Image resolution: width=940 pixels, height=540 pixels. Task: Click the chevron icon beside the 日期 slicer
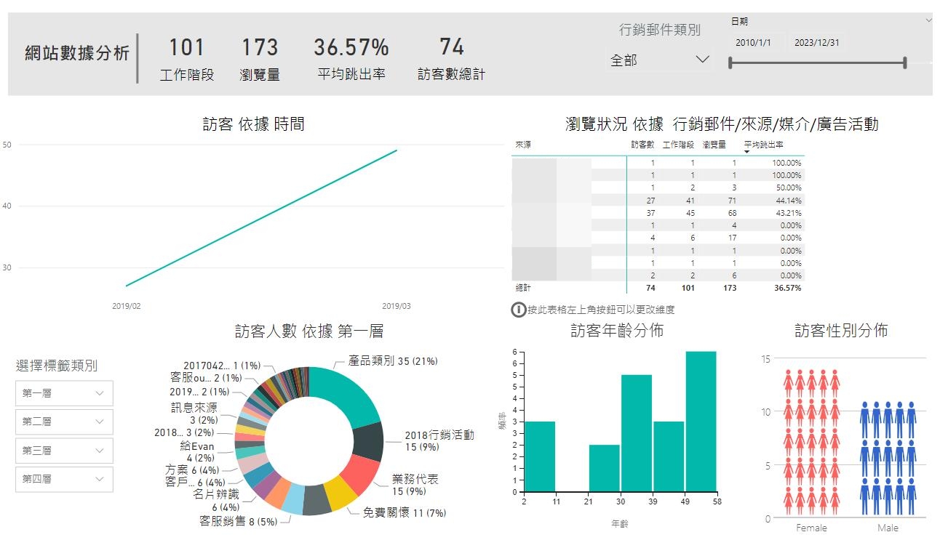pyautogui.click(x=928, y=21)
